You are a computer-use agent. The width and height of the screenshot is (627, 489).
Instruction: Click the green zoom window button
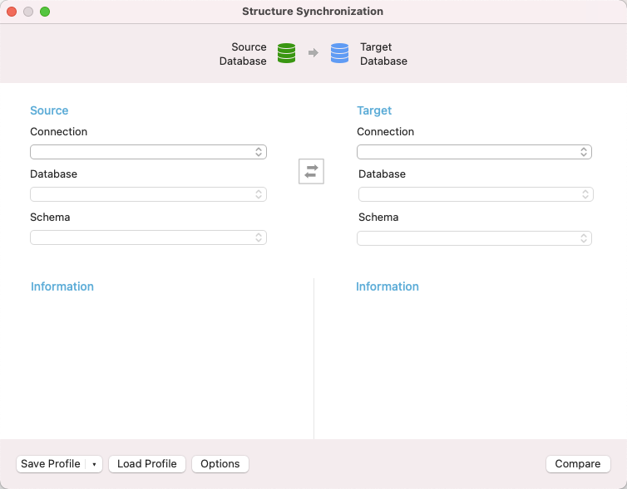(45, 12)
